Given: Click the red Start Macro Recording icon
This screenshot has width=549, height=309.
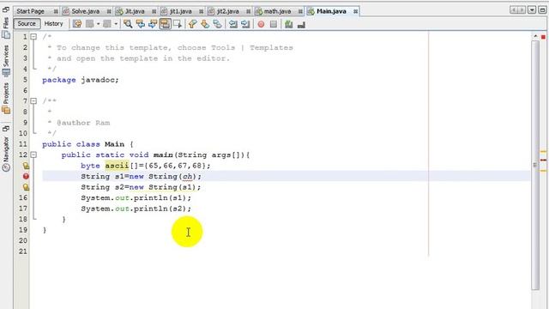Looking at the screenshot, I should [x=261, y=24].
